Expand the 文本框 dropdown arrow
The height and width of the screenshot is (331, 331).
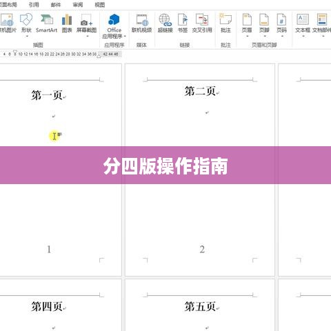pos(303,37)
